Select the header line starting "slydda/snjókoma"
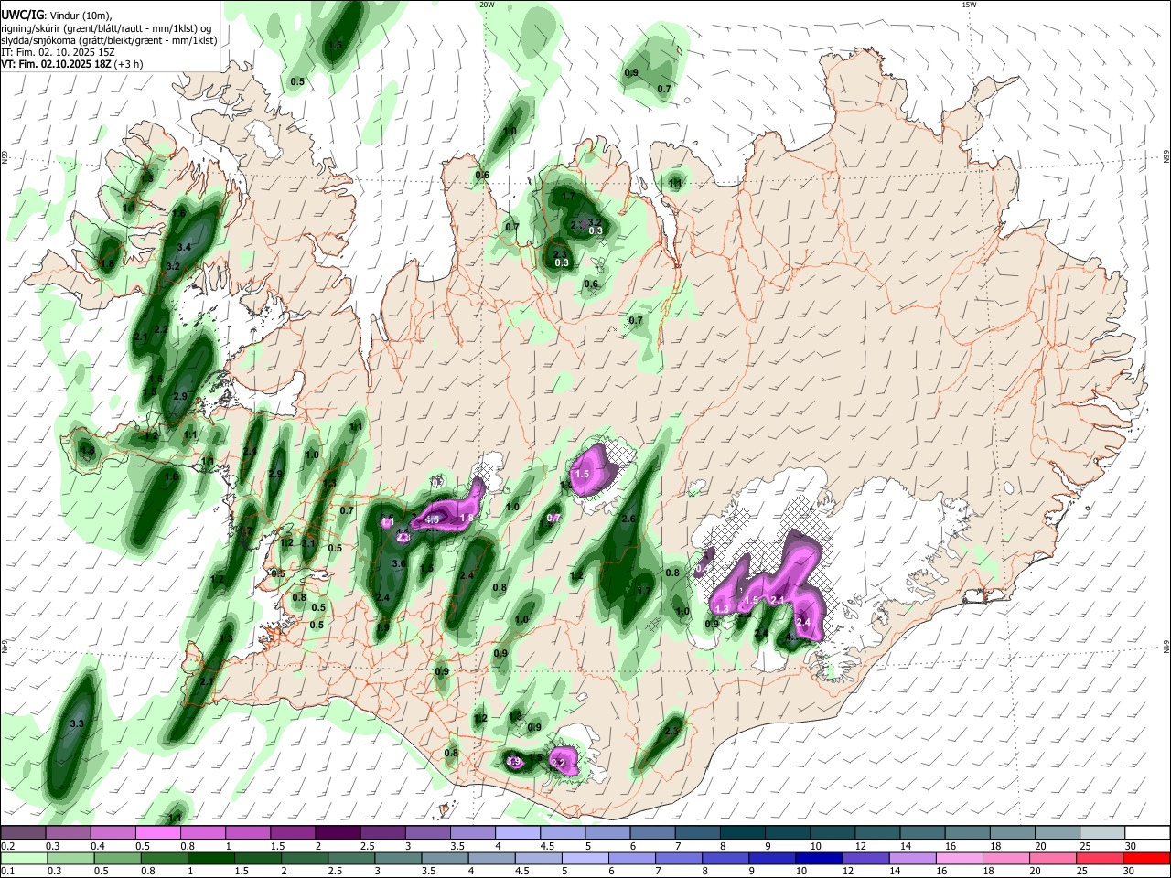Screen dimensions: 1171x878 [x=109, y=40]
